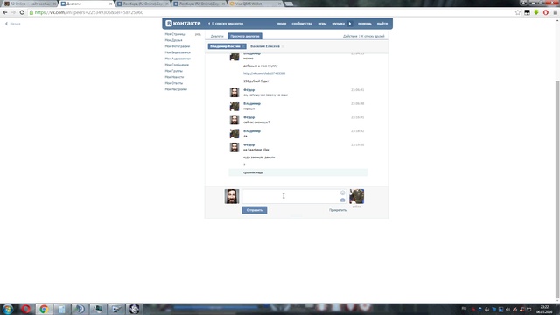Open the new-tab button next to the last tab

289,3
